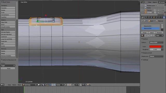This screenshot has height=93, width=166.
Task: Expand the Cylinder outliner entry
Action: click(143, 12)
